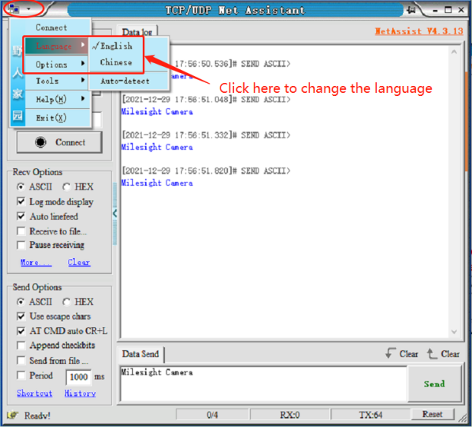Enable Period send checkbox
The height and width of the screenshot is (427, 472).
[x=21, y=375]
